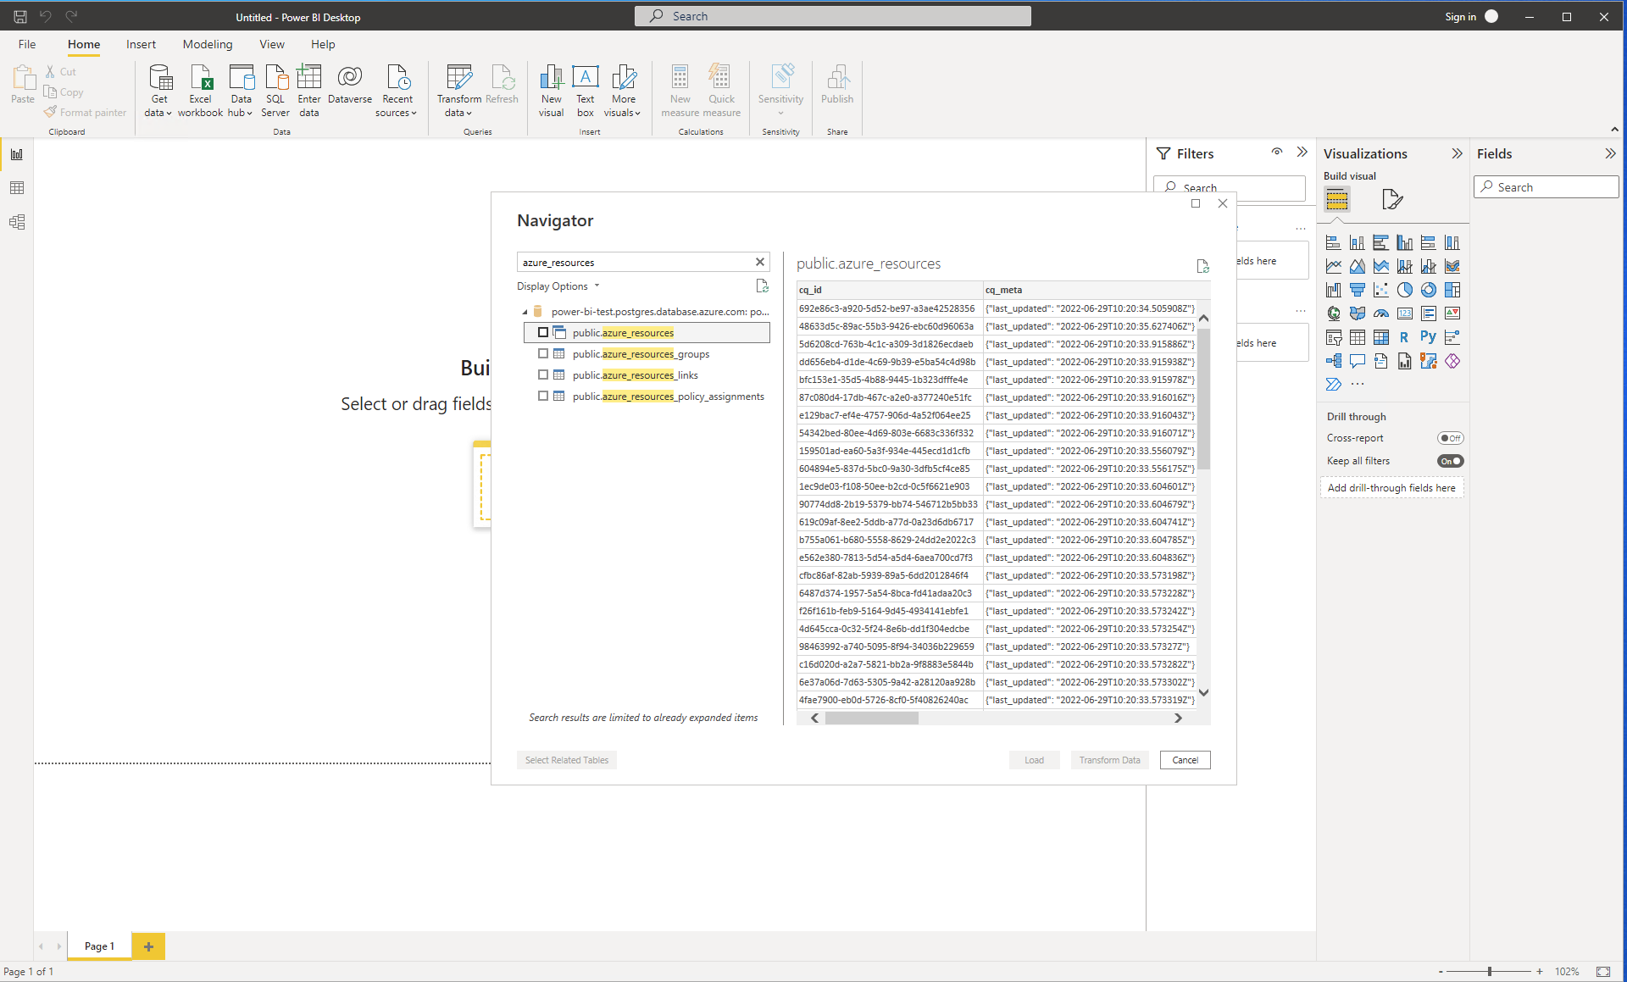Collapse the Fields pane
1627x982 pixels.
click(1610, 153)
